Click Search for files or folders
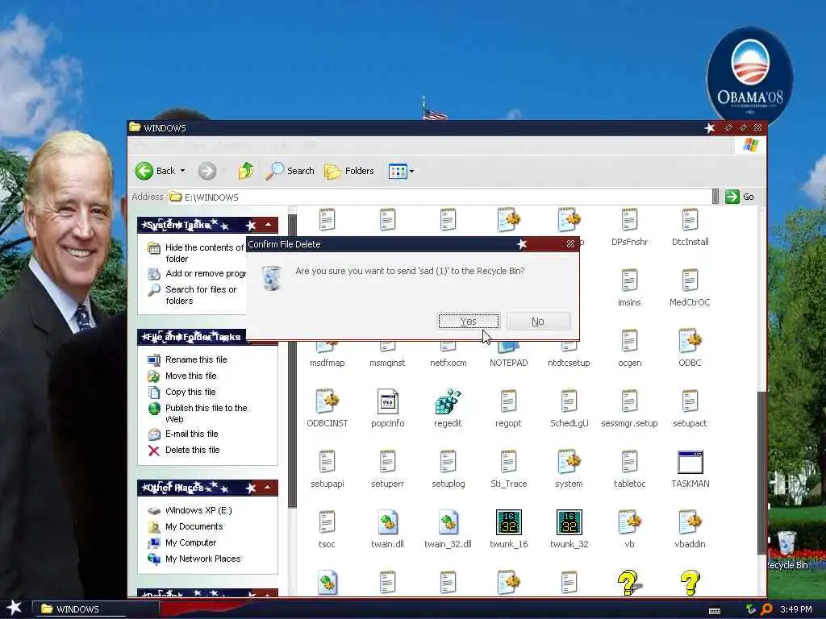This screenshot has height=619, width=826. point(193,295)
